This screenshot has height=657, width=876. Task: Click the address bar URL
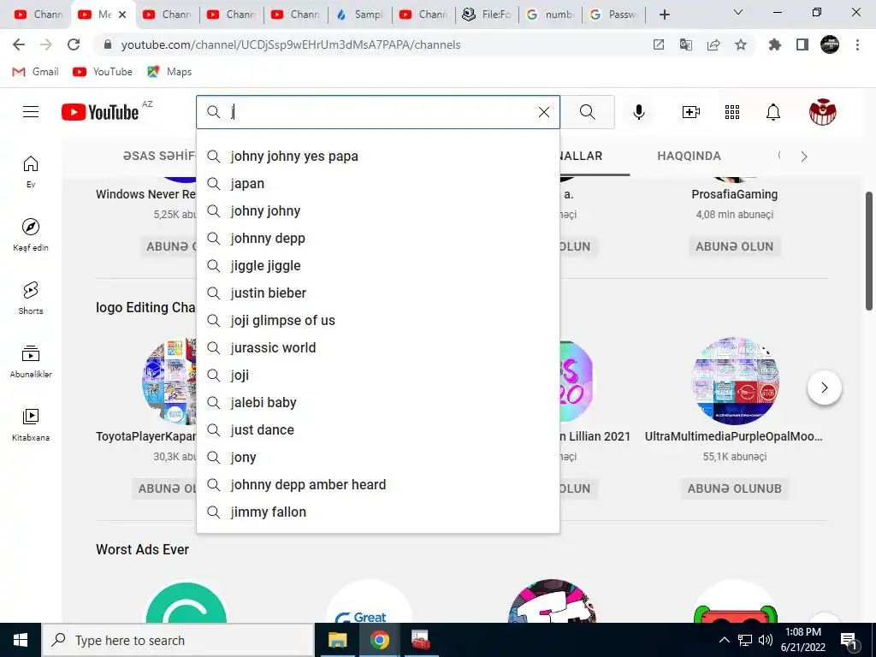pos(291,44)
